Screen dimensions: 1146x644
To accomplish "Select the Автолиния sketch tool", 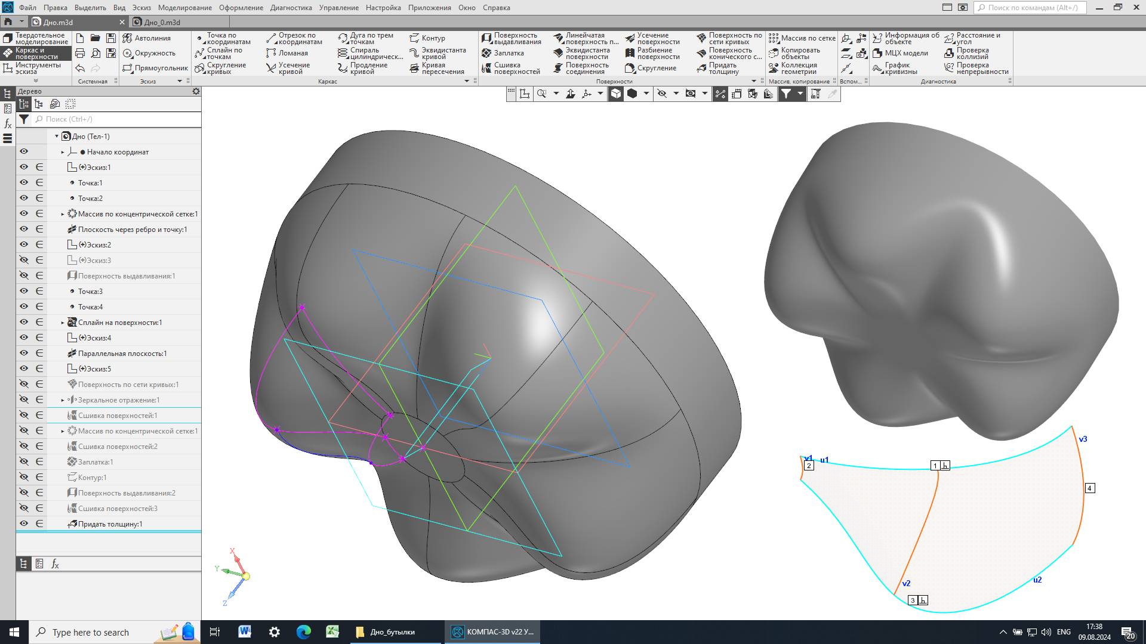I will [147, 38].
